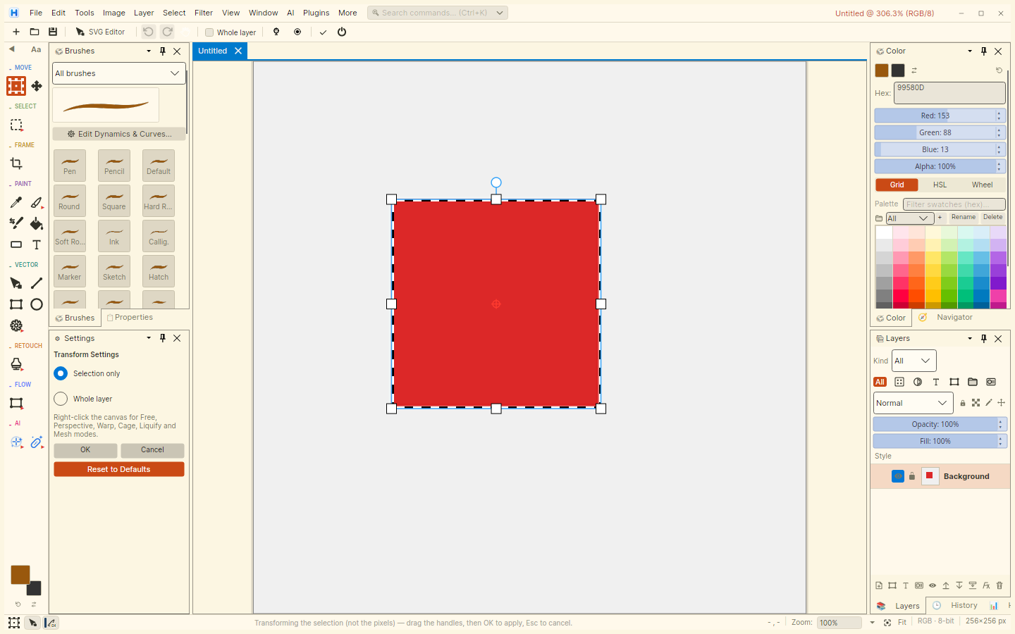
Task: Delete layer with the trash icon
Action: point(999,585)
